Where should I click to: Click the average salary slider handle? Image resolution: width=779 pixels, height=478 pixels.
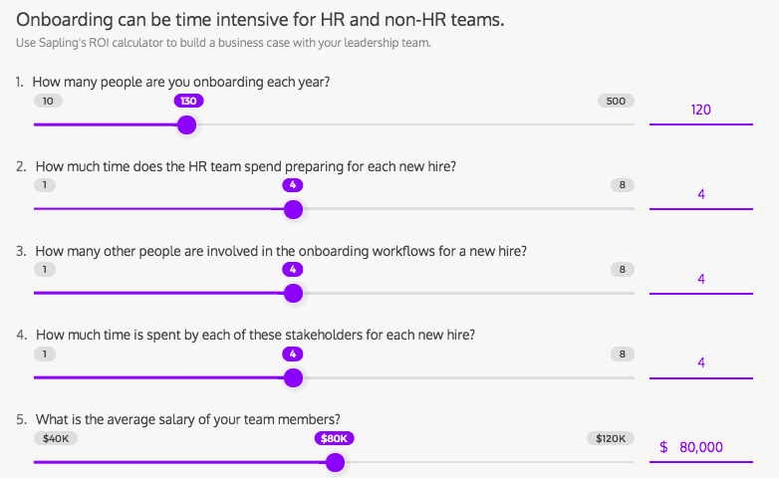[336, 462]
